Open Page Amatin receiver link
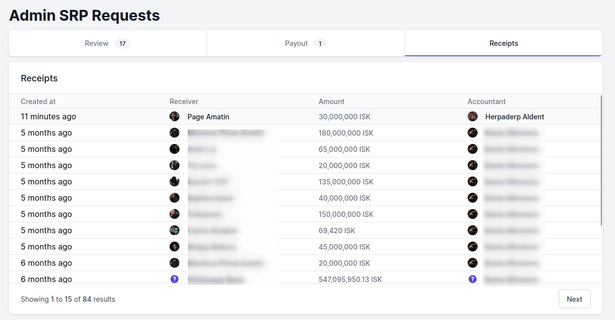 pos(208,117)
